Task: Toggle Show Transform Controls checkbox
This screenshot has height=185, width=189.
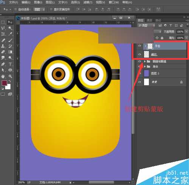Action: pyautogui.click(x=51, y=9)
